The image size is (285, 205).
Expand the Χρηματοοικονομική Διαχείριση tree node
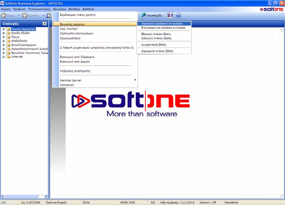pos(3,49)
